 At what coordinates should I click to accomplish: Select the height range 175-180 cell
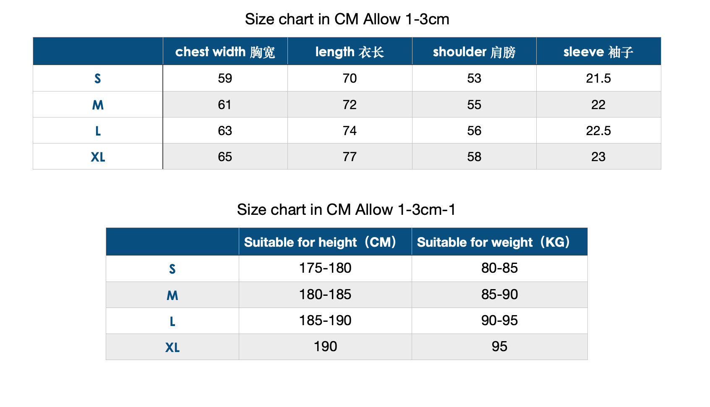click(x=325, y=268)
